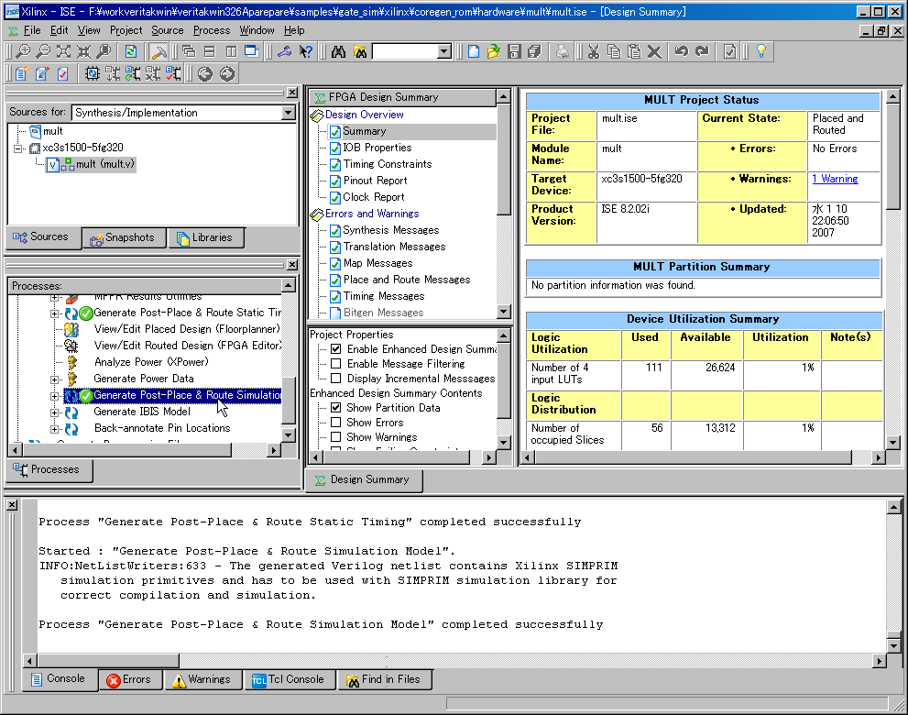908x715 pixels.
Task: Expand the Generate Power Data process
Action: [54, 379]
